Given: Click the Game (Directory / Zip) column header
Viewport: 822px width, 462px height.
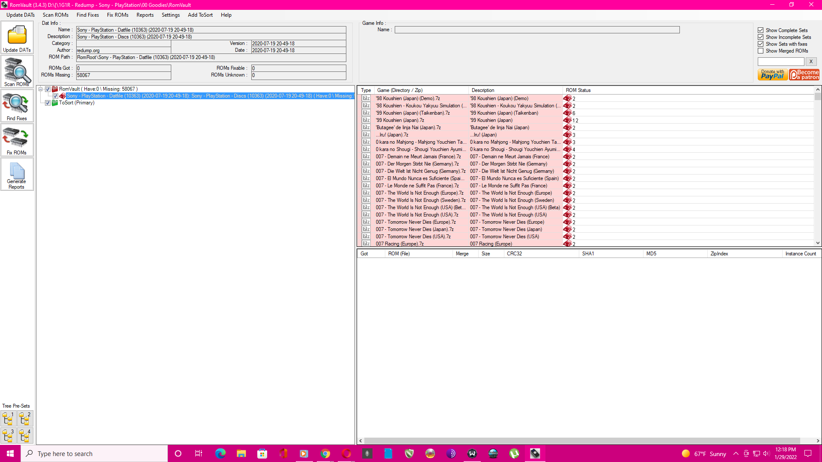Looking at the screenshot, I should point(421,90).
